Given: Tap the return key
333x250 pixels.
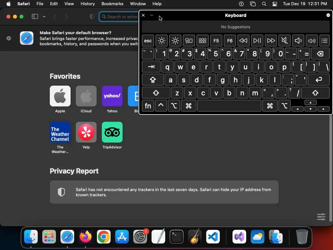Looking at the screenshot, I should click(x=319, y=80).
